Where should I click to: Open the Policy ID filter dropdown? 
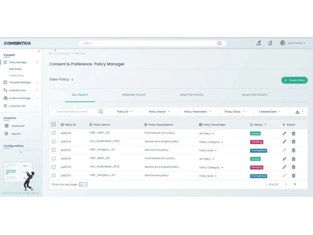(x=125, y=112)
